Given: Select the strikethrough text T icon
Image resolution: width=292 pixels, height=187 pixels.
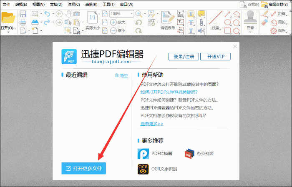Looking at the screenshot, I should pos(191,22).
